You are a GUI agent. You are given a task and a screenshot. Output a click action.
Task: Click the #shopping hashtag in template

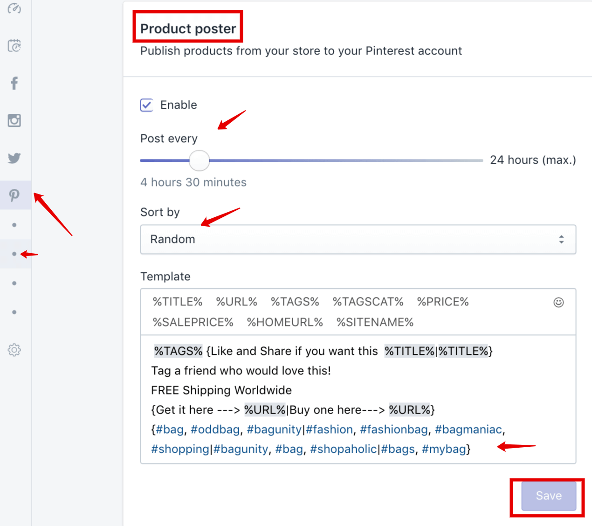point(180,449)
